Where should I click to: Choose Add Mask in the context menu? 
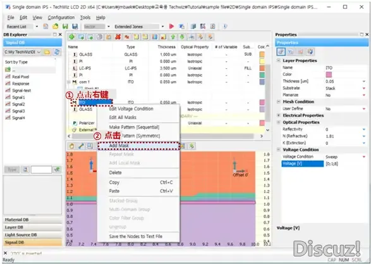[x=138, y=146]
